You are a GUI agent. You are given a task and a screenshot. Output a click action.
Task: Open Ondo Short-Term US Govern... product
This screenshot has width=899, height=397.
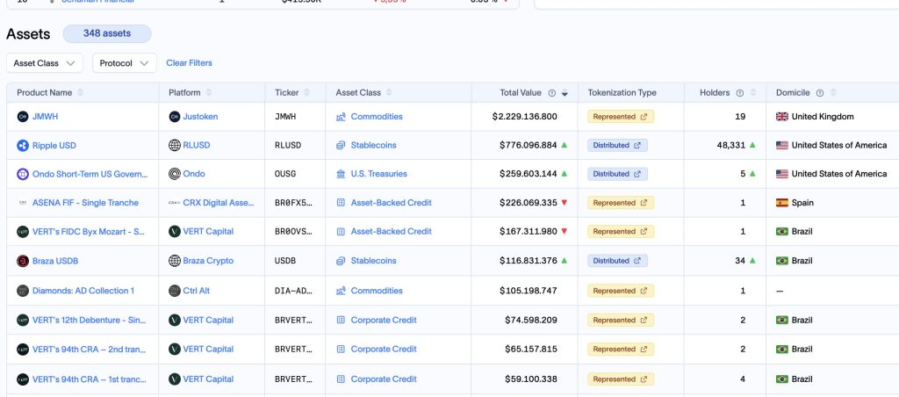point(90,174)
